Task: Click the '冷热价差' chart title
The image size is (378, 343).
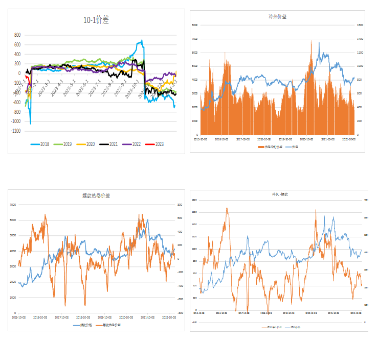Action: click(x=277, y=16)
